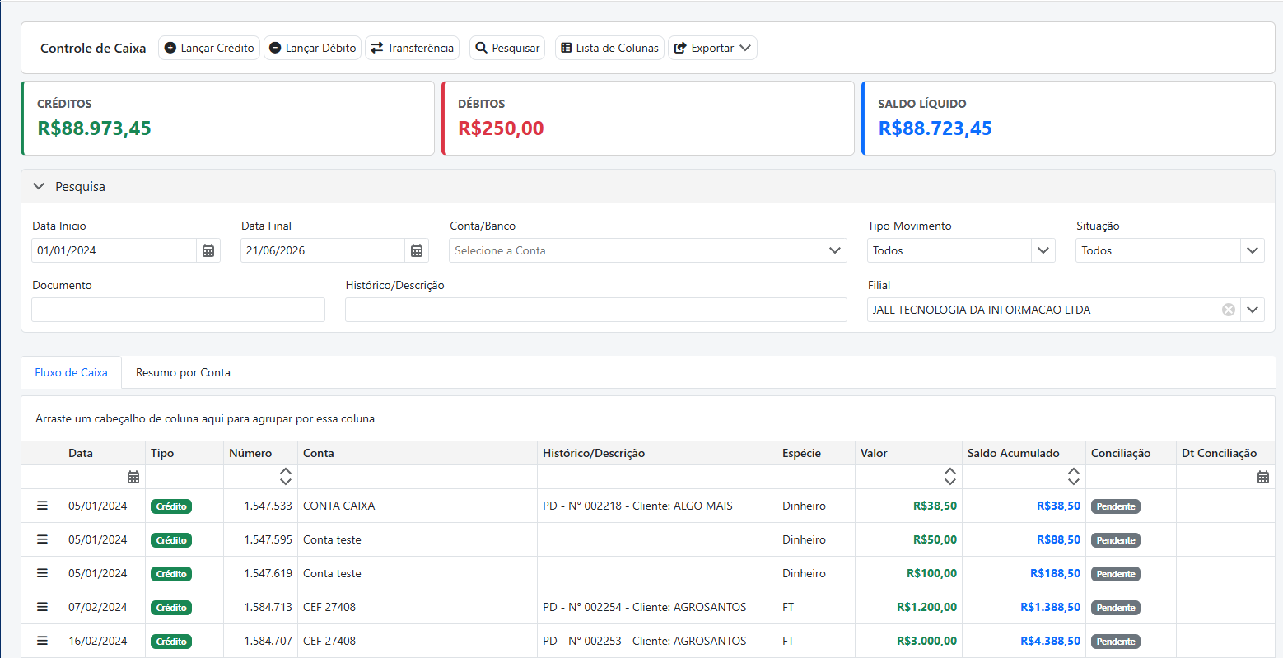Expand the Filial dropdown arrow
Image resolution: width=1283 pixels, height=658 pixels.
click(x=1253, y=310)
